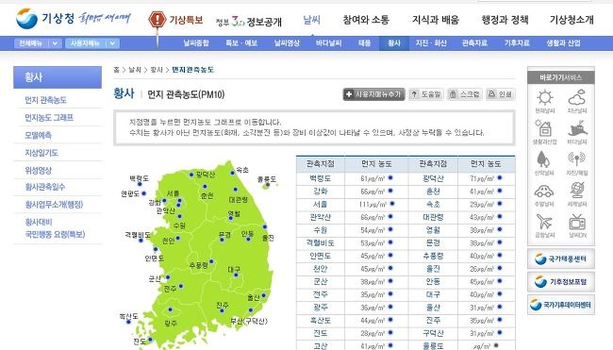The height and width of the screenshot is (350, 613).
Task: Select the 기후자료 submenu tab
Action: tap(517, 43)
